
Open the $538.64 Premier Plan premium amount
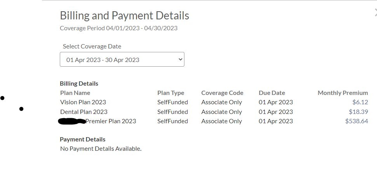(x=356, y=121)
